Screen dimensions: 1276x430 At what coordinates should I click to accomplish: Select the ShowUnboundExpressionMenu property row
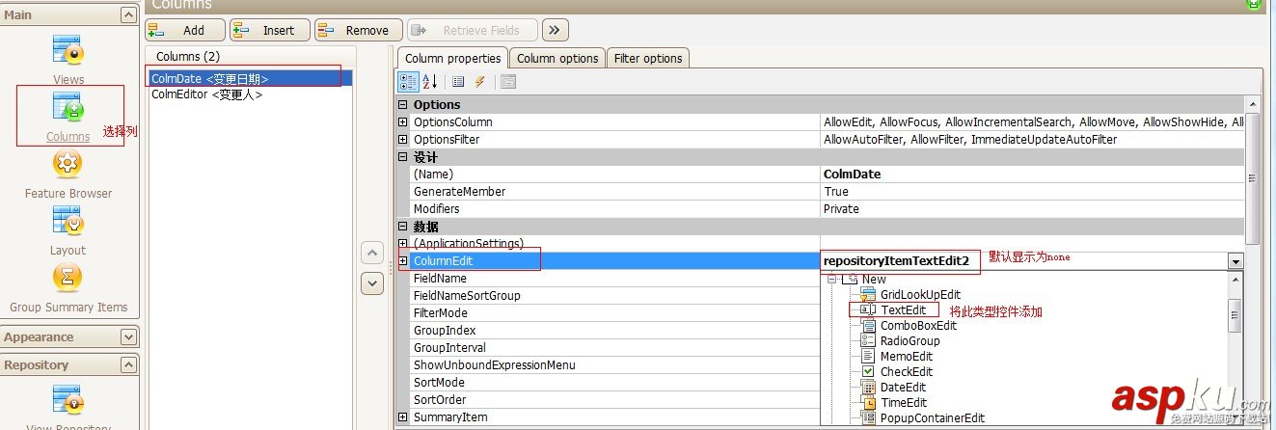point(615,365)
